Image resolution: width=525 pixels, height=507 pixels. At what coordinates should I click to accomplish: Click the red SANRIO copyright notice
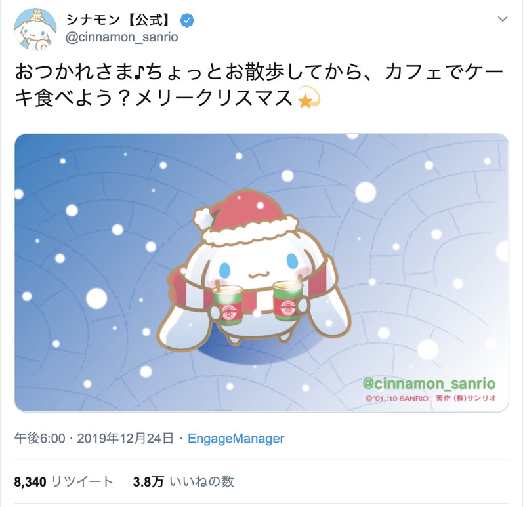(x=430, y=399)
